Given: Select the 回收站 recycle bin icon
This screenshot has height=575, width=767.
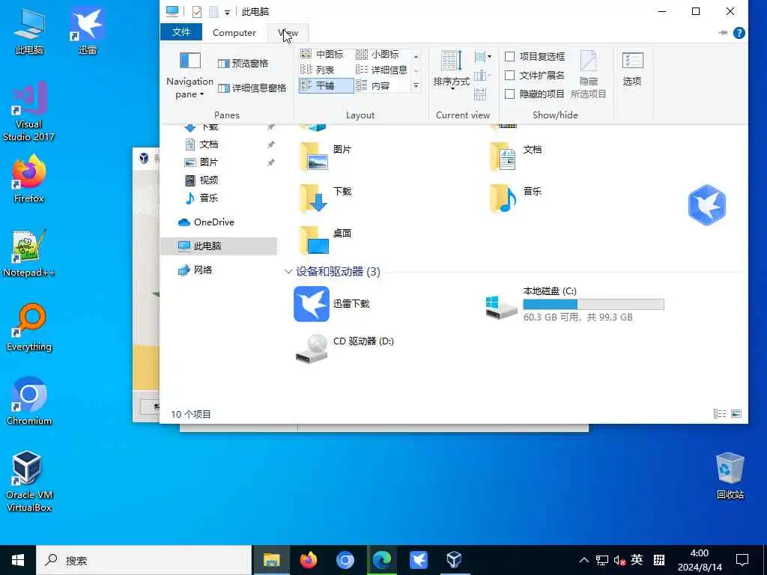Looking at the screenshot, I should [x=730, y=475].
